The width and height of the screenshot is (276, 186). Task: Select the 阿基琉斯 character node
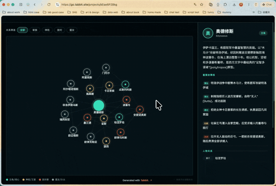87,72
